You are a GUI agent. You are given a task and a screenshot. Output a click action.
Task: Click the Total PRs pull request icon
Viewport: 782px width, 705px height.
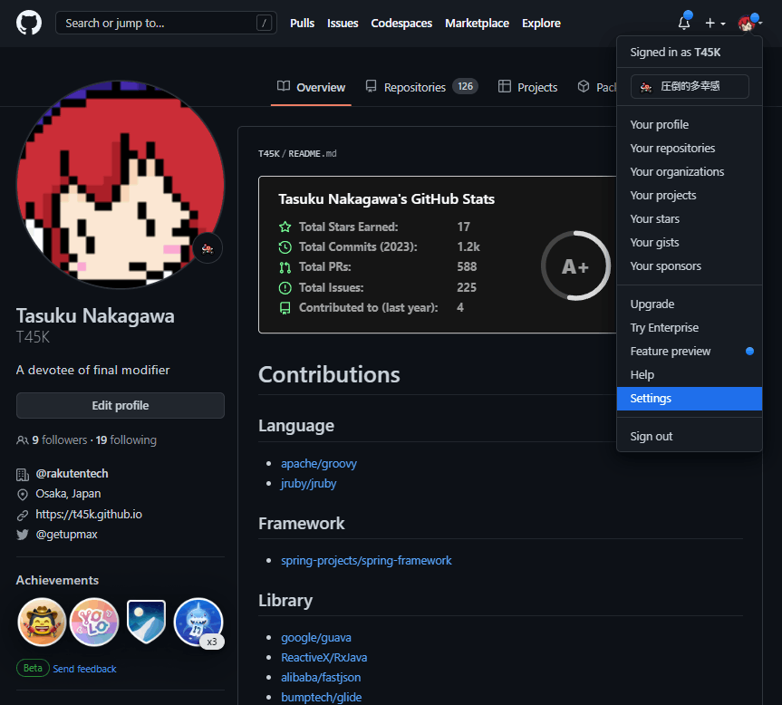pos(285,267)
